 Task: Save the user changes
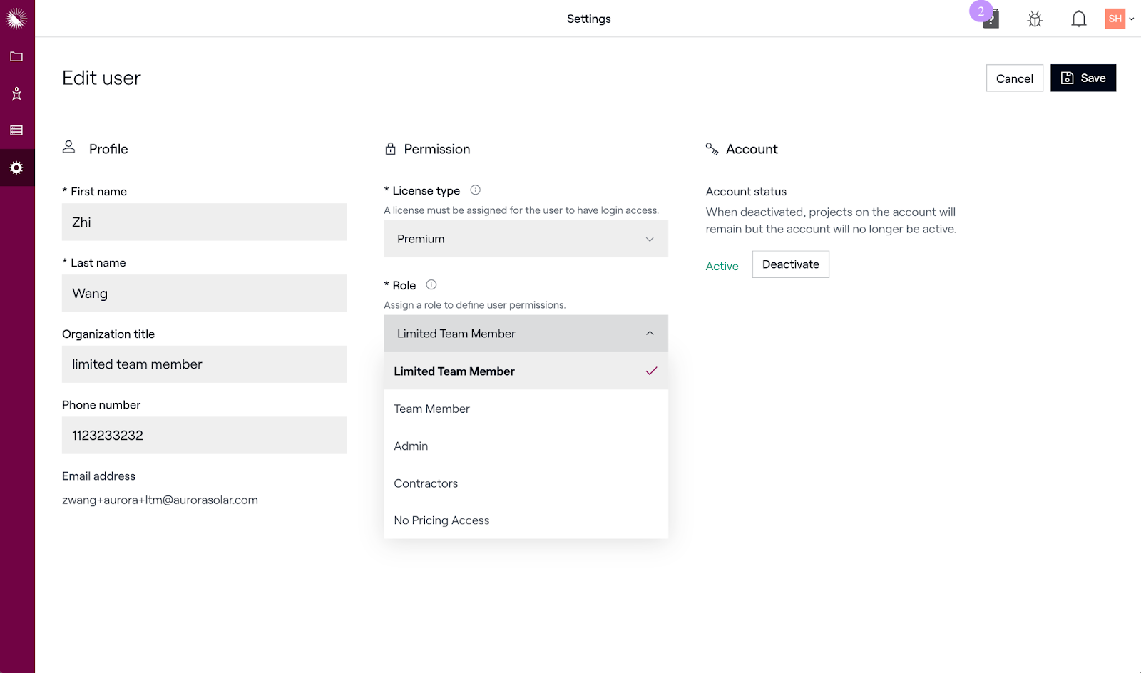pos(1083,78)
